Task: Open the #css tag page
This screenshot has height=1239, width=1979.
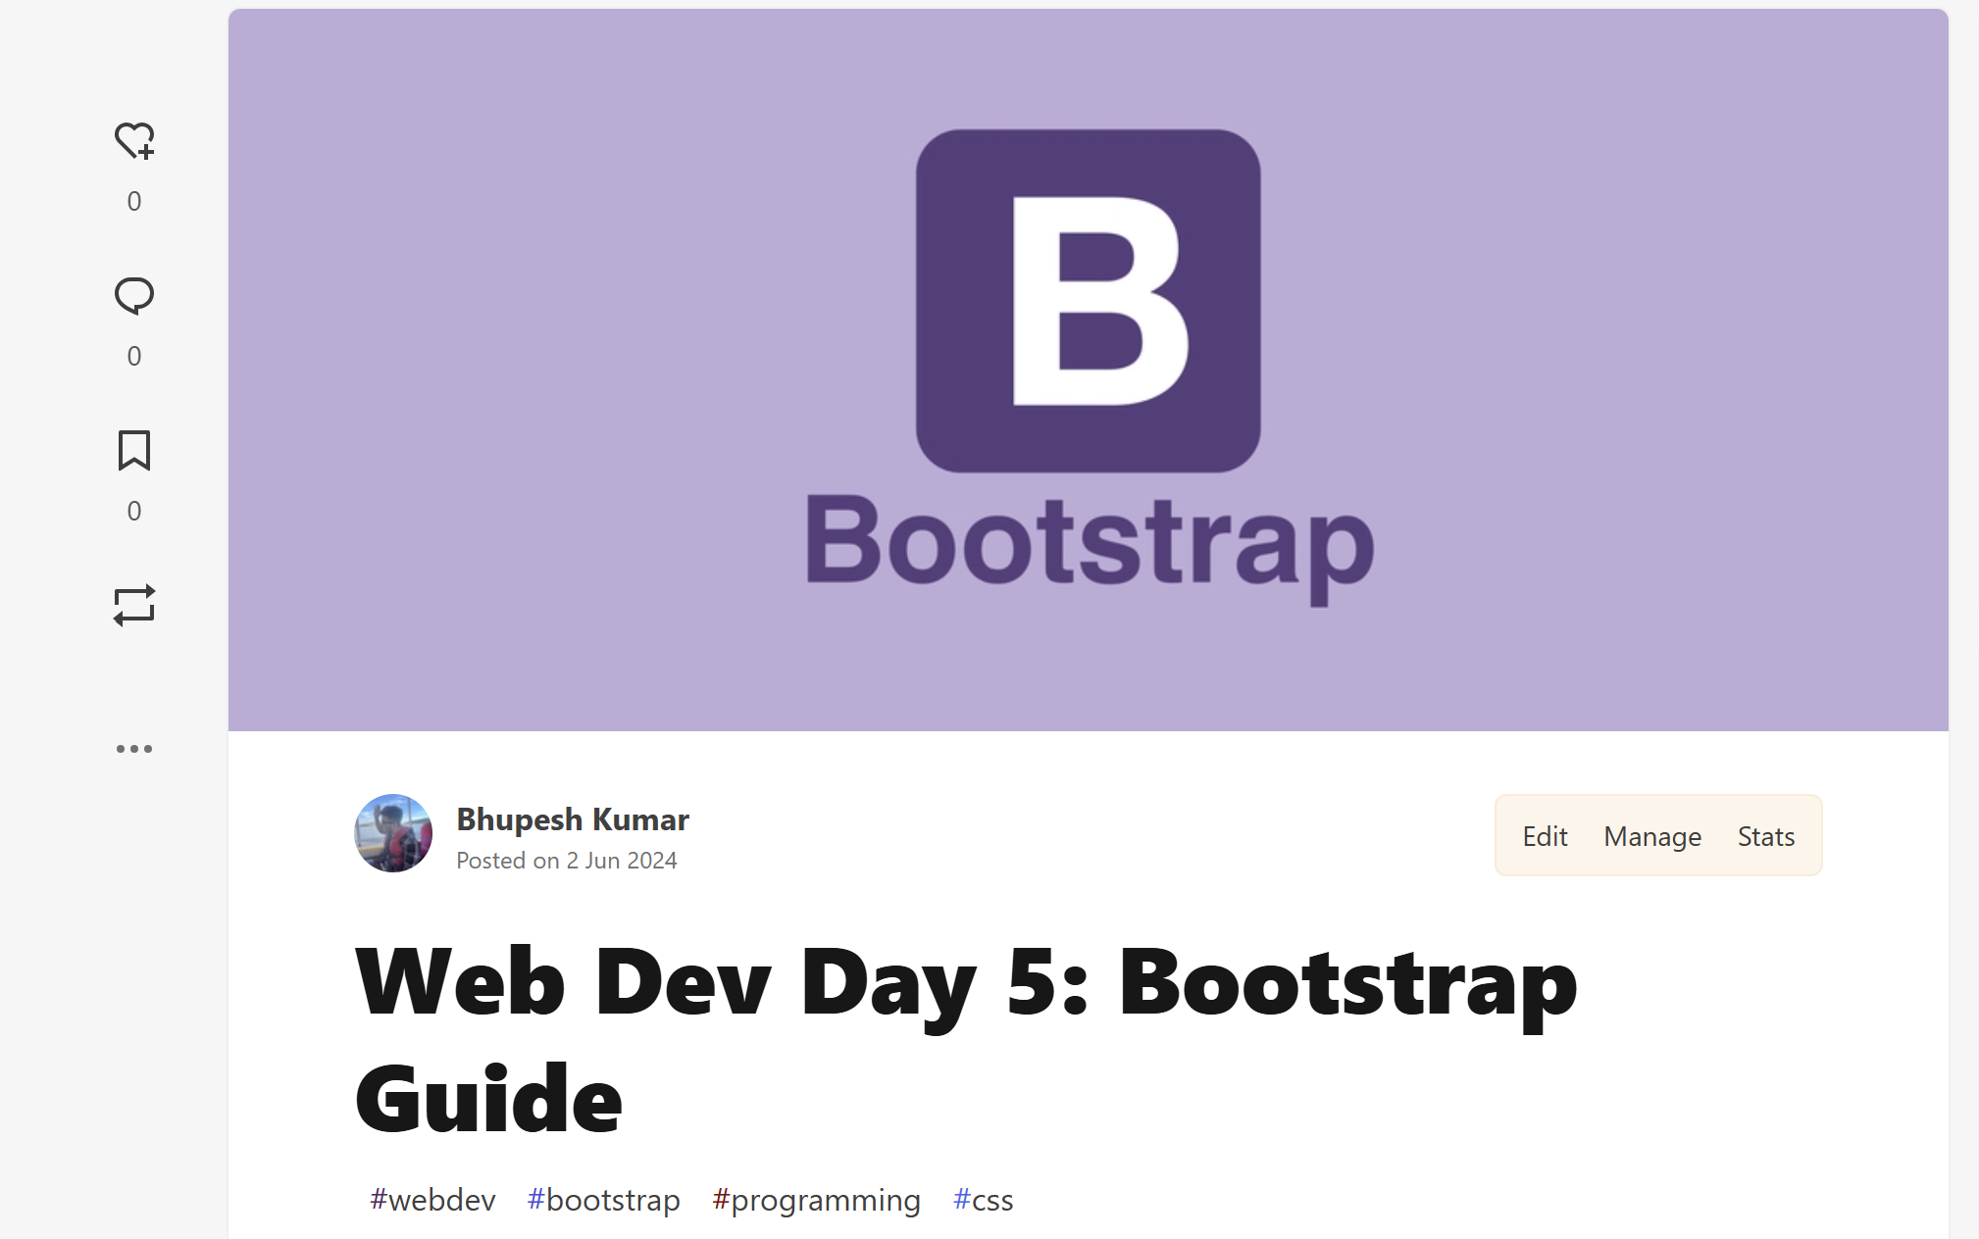Action: [x=983, y=1199]
